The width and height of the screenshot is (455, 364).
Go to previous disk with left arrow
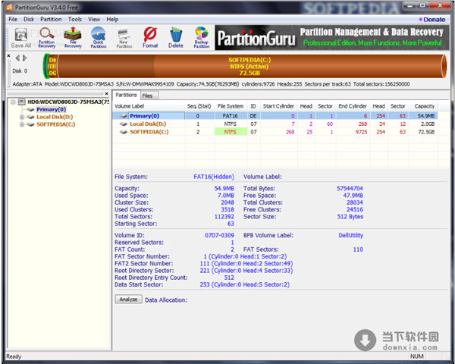(x=17, y=58)
